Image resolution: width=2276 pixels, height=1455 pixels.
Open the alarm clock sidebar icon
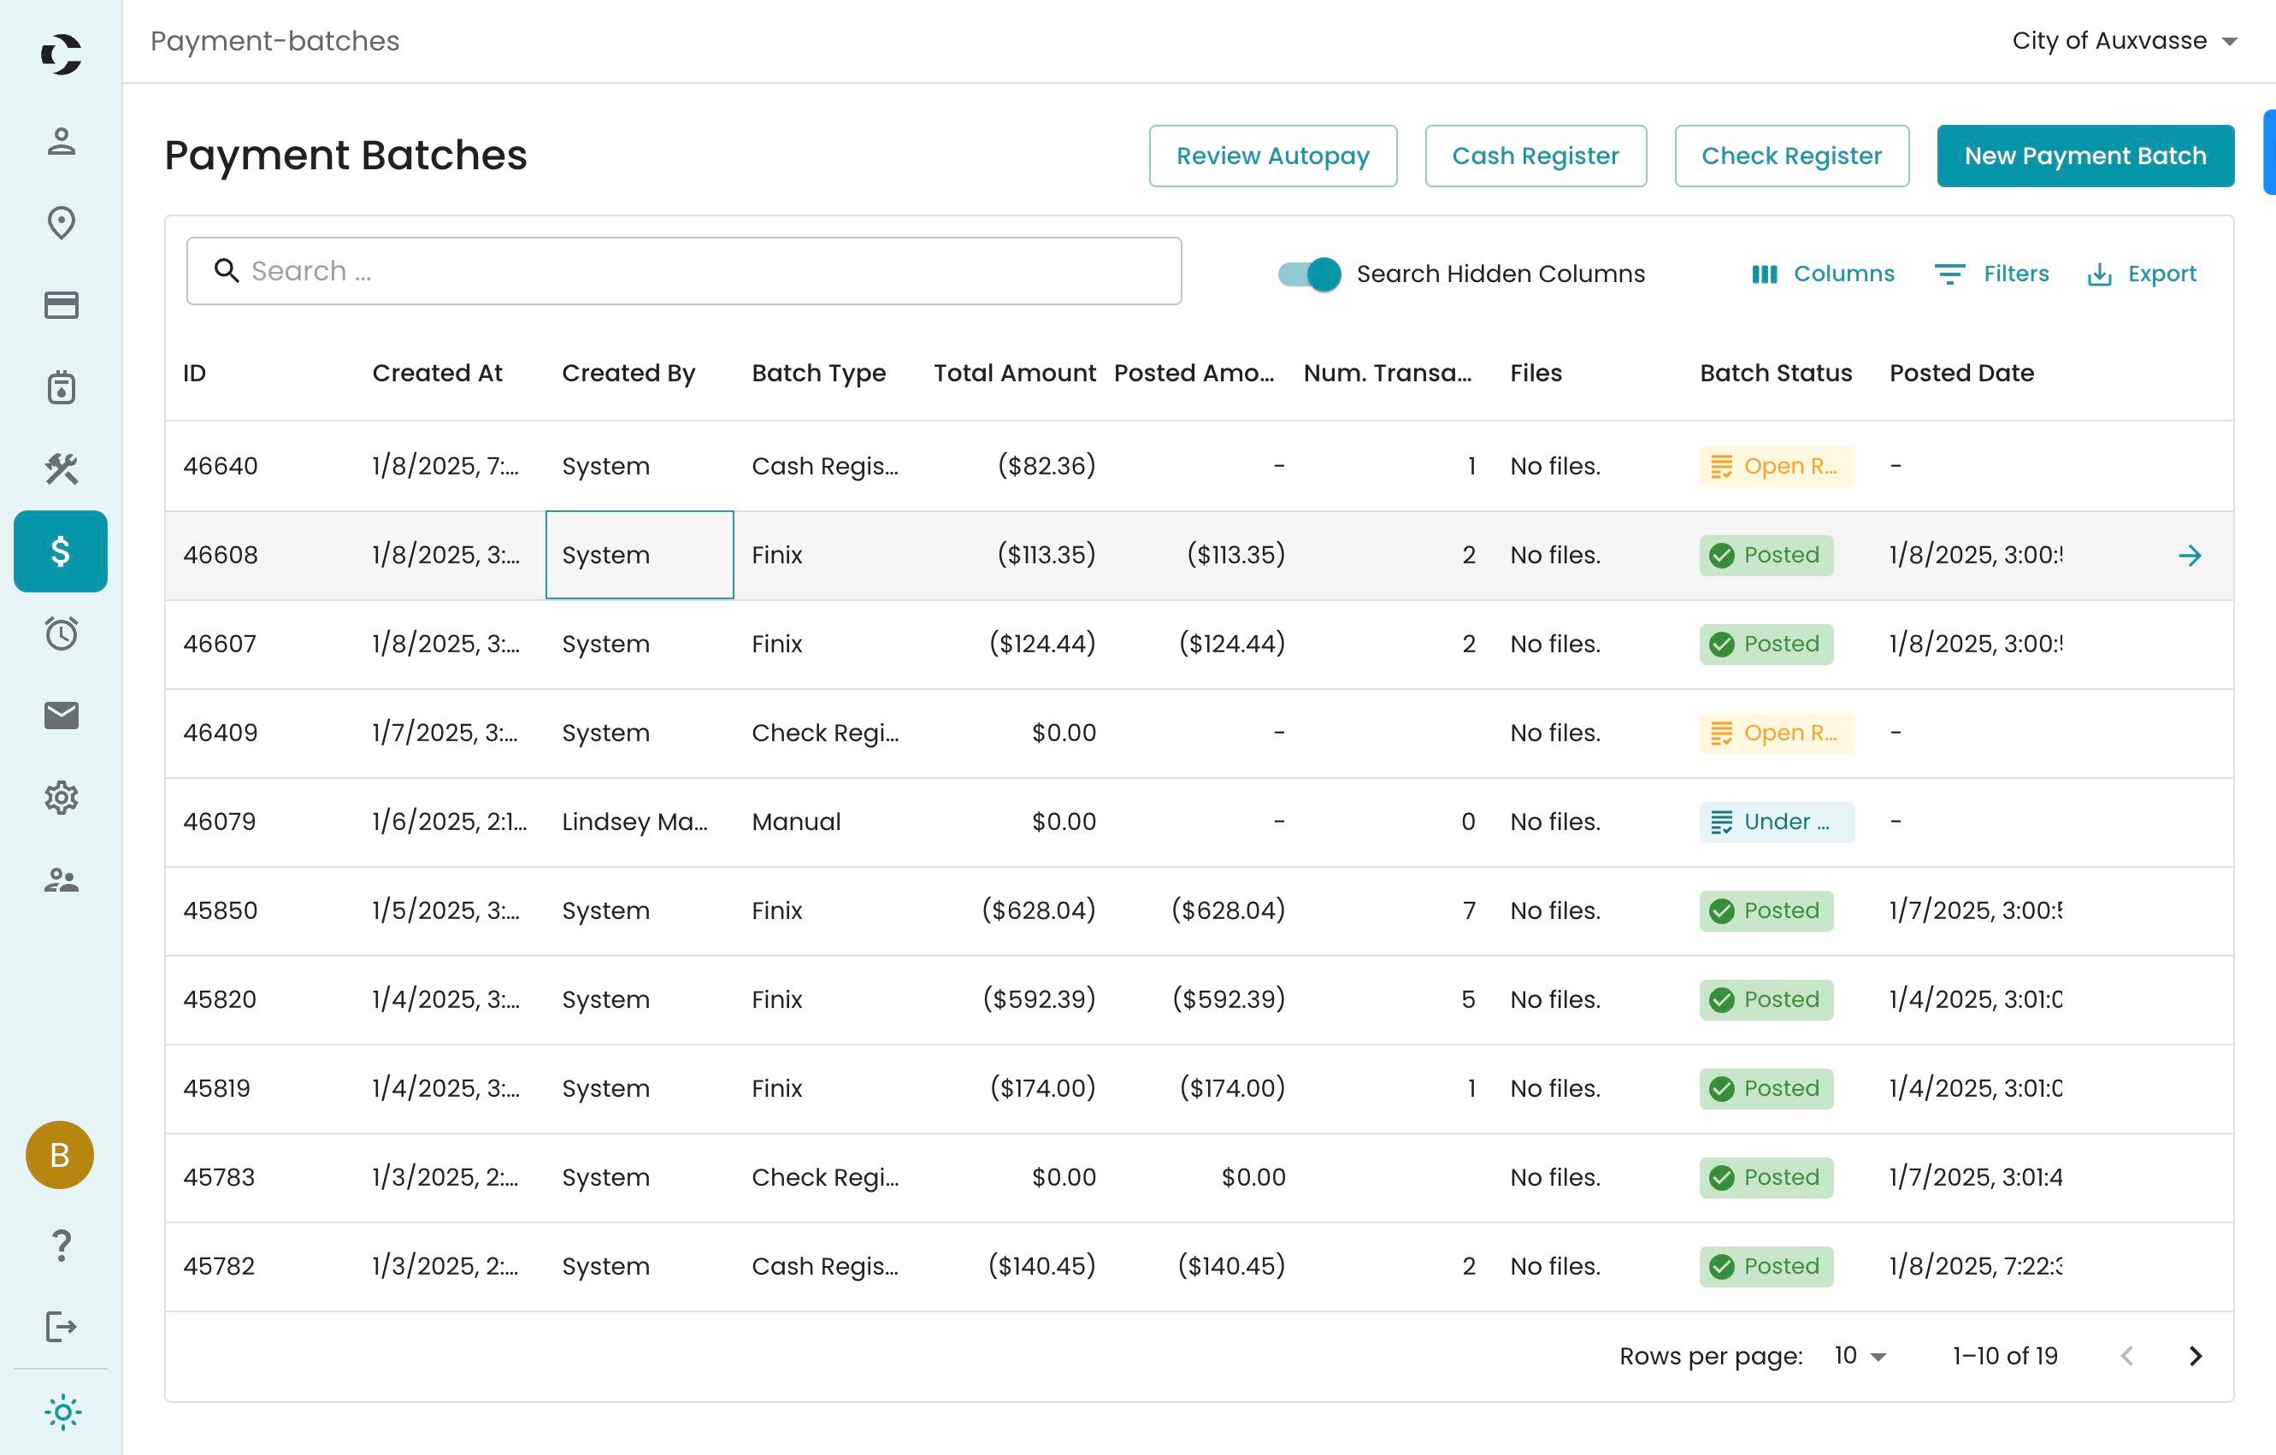[x=62, y=633]
